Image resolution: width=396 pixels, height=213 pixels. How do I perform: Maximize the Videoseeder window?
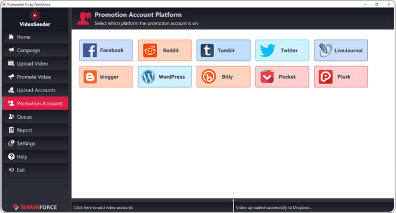pos(376,4)
